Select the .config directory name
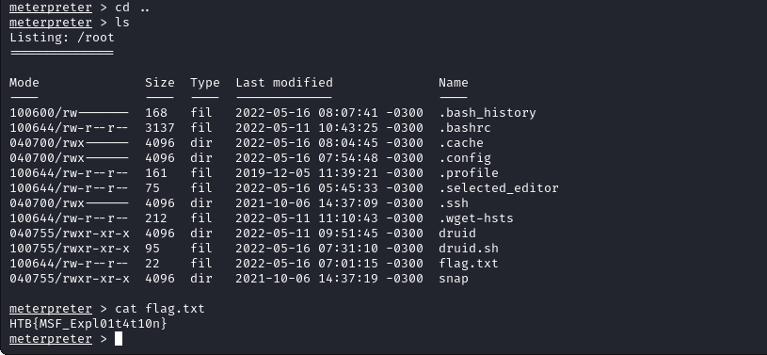 pos(465,158)
